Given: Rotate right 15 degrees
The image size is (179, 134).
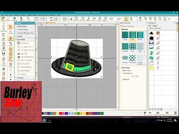Looking at the screenshot, I should pos(105,19).
